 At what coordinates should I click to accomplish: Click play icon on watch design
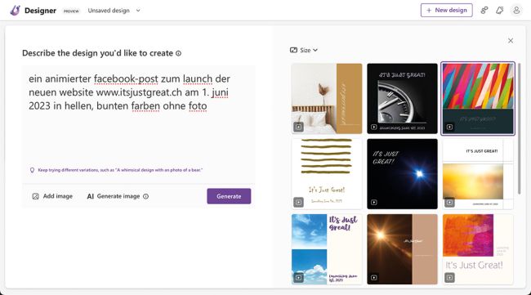coord(374,127)
